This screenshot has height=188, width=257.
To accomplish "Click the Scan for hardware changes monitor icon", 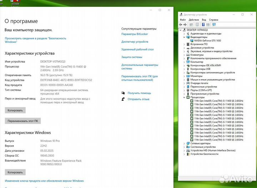I will 214,25.
